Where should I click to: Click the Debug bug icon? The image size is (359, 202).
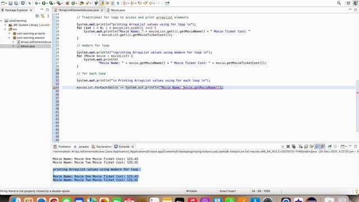coord(36,3)
